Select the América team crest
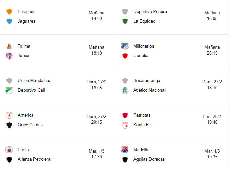 [9, 115]
